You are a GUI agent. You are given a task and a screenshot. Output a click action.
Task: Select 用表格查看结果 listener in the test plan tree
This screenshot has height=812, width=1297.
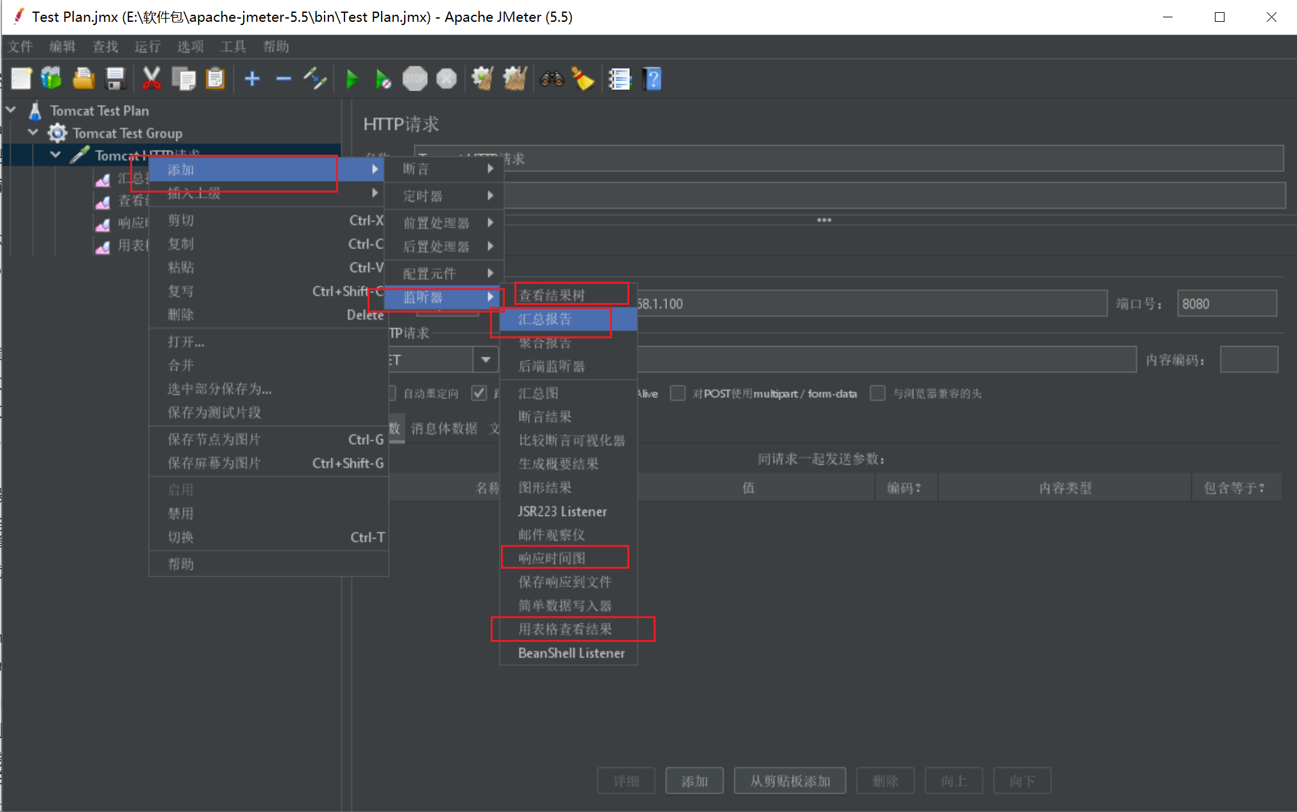pyautogui.click(x=122, y=245)
